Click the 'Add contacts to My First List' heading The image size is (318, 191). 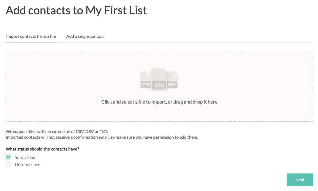(76, 11)
